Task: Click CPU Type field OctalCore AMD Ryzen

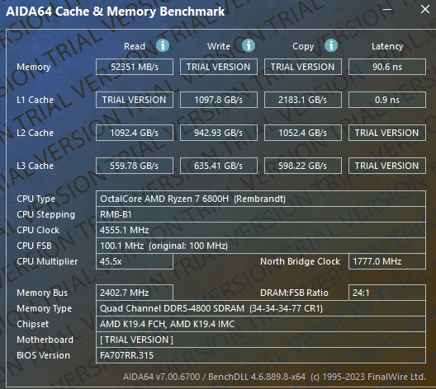Action: click(261, 199)
